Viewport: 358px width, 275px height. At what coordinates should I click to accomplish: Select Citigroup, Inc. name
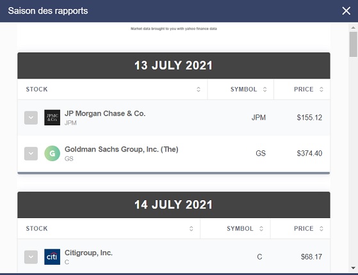click(x=88, y=253)
